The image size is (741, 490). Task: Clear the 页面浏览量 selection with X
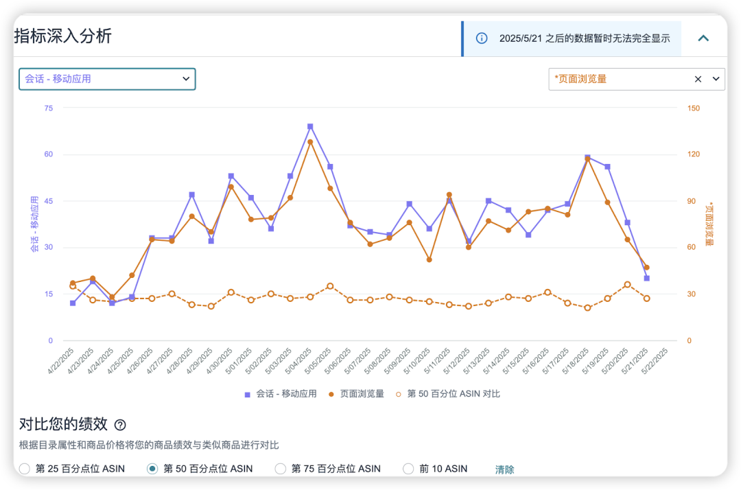698,79
